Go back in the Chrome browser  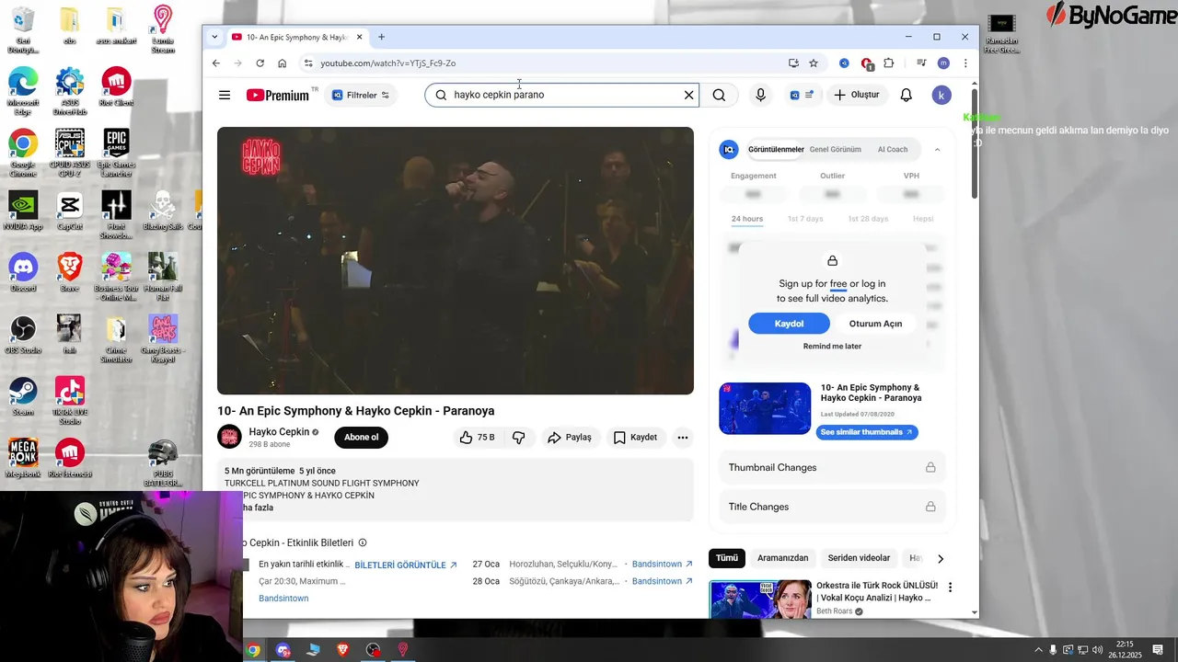pyautogui.click(x=216, y=63)
